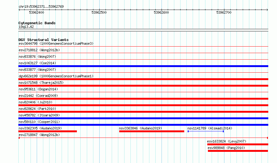Click blue nsv580110 Cooper2011 bar

143,125
